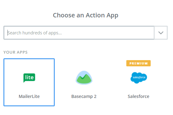Select the premium Salesforce app tile
This screenshot has width=173, height=115.
tap(138, 82)
